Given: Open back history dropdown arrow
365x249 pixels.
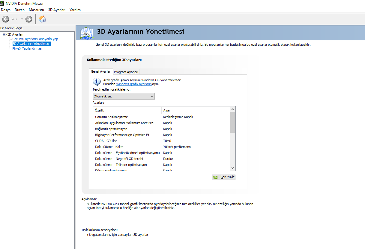Looking at the screenshot, I should click(22, 19).
